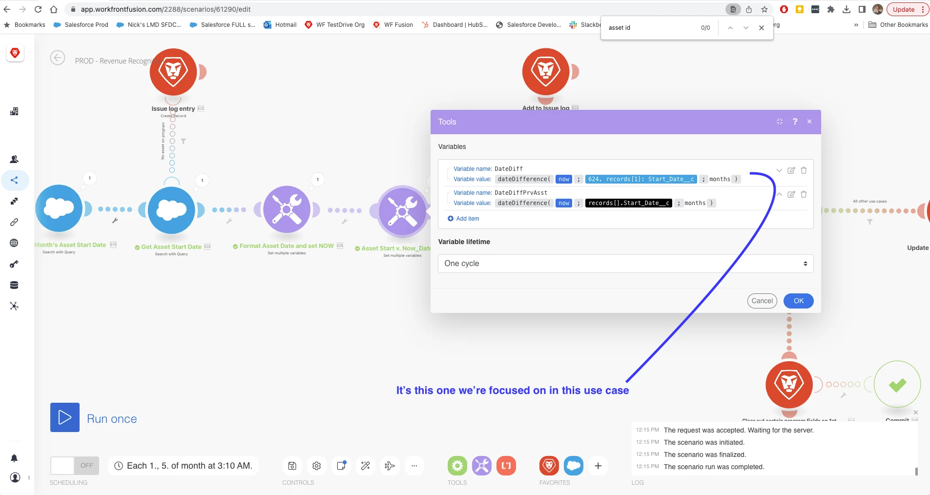The height and width of the screenshot is (495, 930).
Task: Click the 624. records[1]: Start_Date__c pill
Action: pos(641,179)
